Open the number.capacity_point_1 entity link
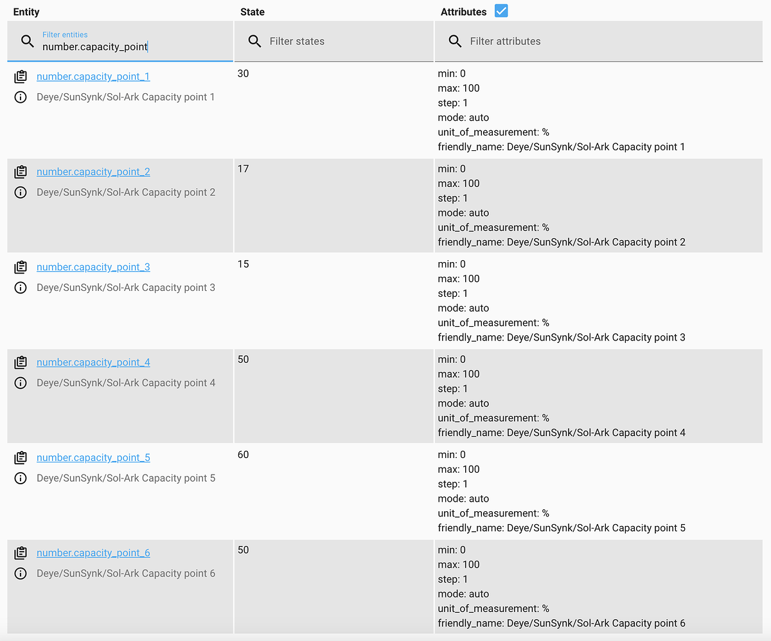 pyautogui.click(x=93, y=76)
